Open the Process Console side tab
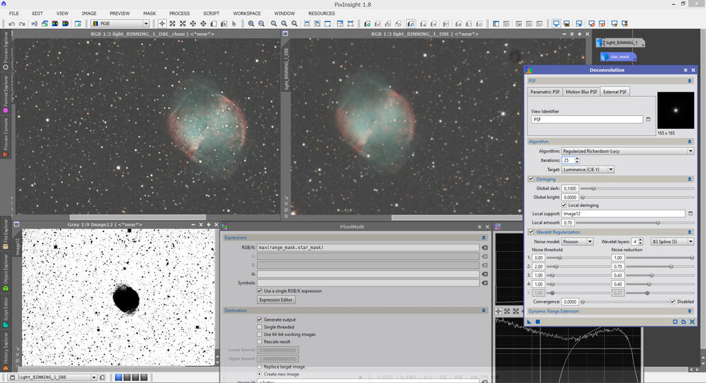Screen dimensions: 706x383 tap(6, 137)
